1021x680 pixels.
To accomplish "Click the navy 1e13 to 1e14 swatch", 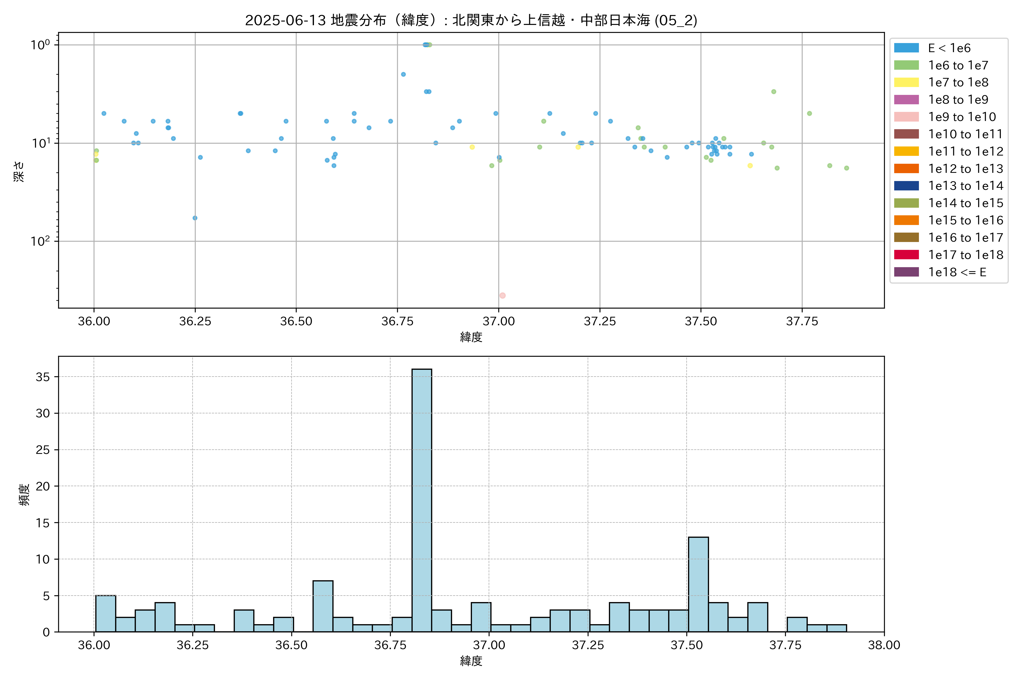I will pyautogui.click(x=906, y=186).
